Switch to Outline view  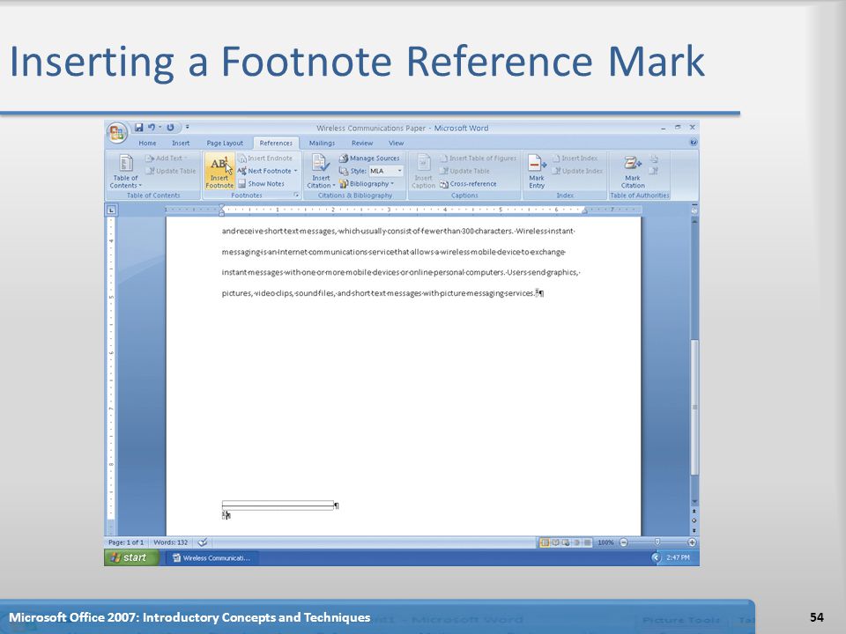point(576,542)
